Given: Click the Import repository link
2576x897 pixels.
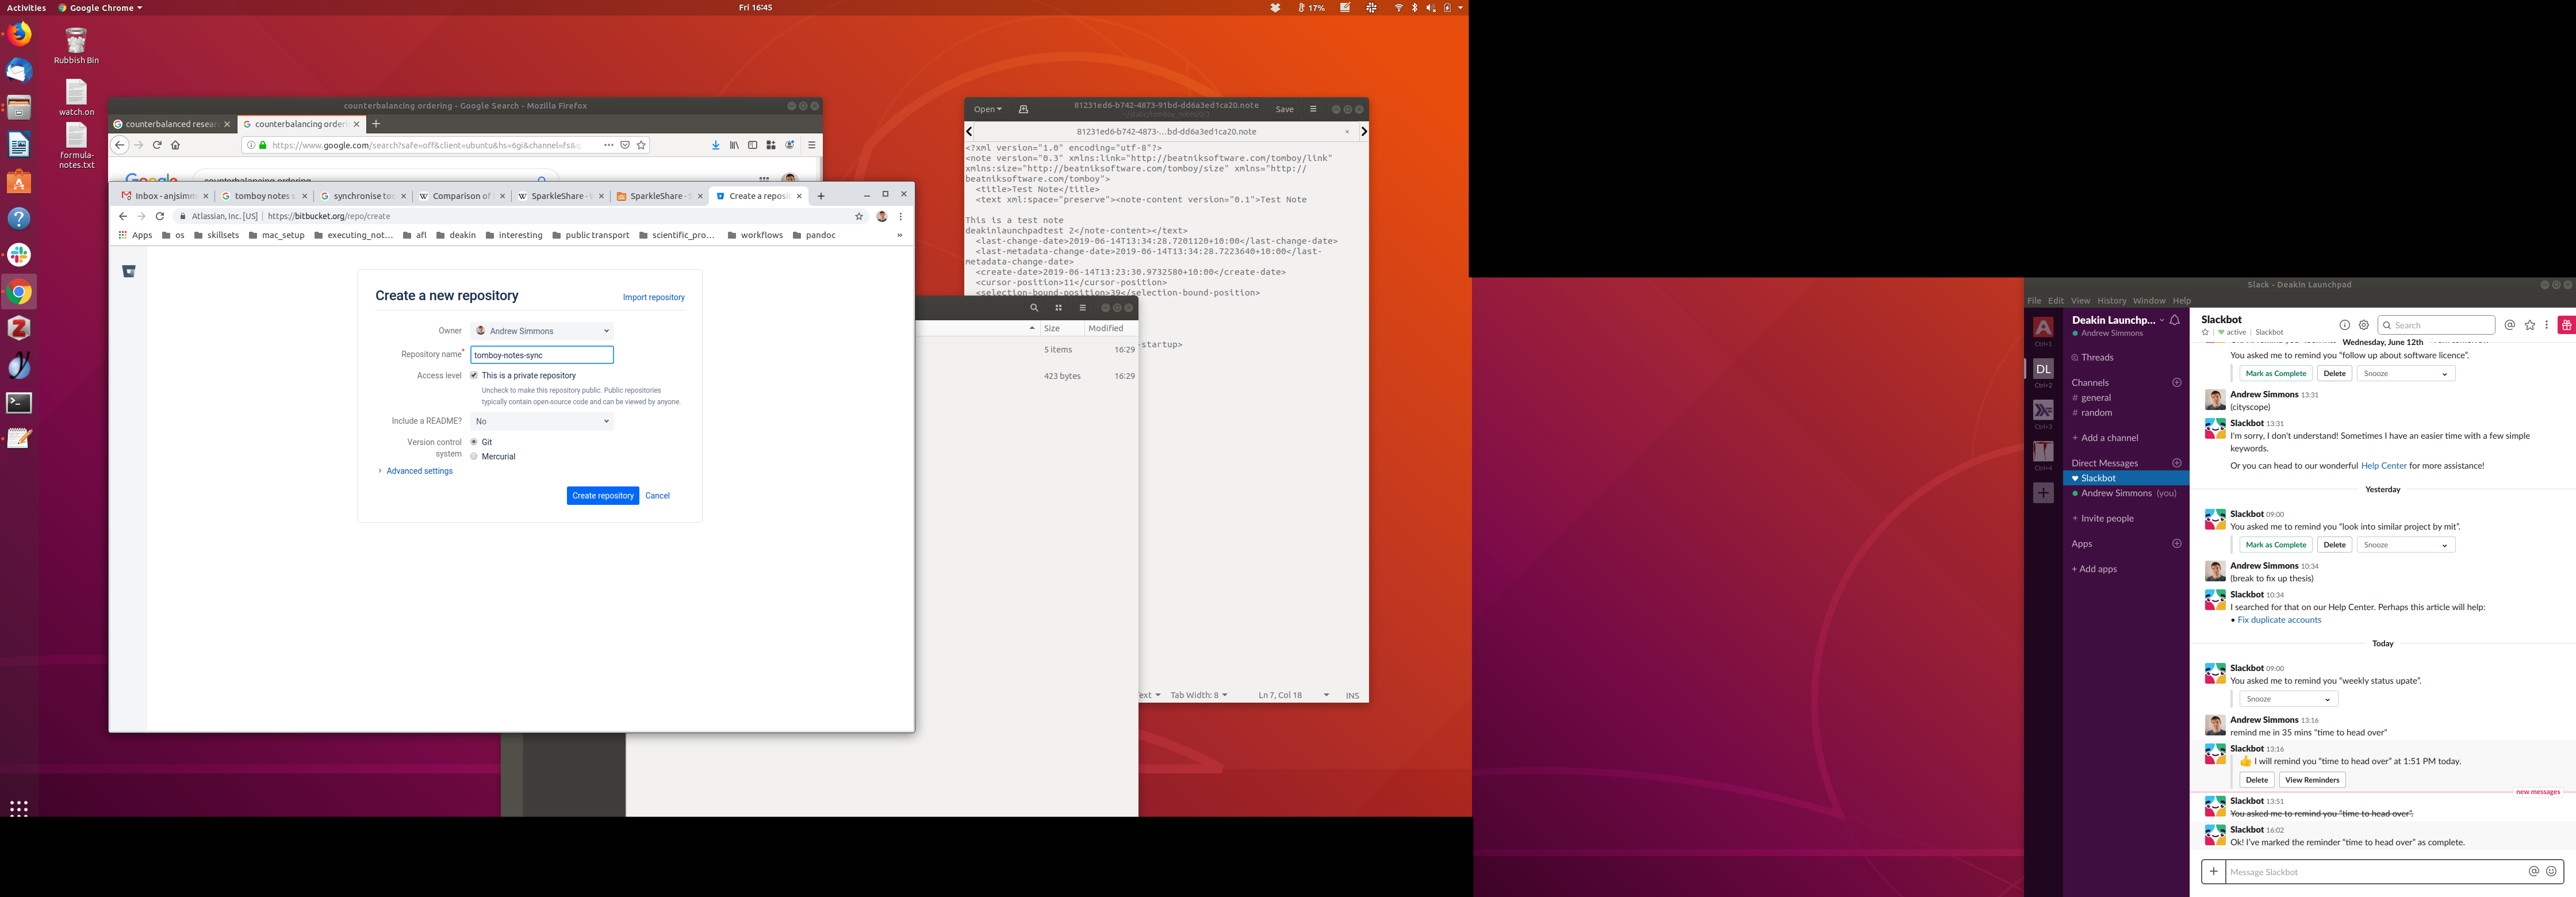Looking at the screenshot, I should [x=653, y=297].
